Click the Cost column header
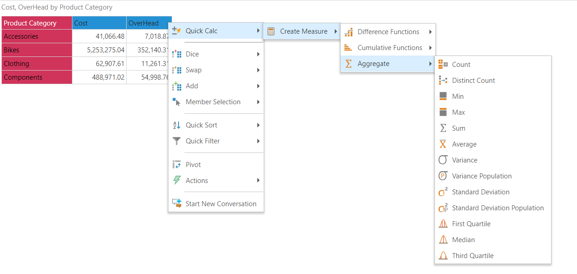 [99, 23]
